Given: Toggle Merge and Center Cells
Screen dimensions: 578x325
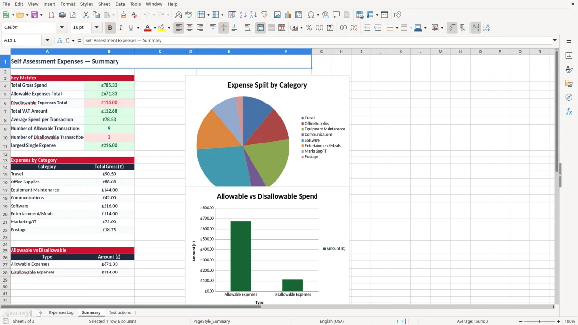Looking at the screenshot, I should click(261, 28).
